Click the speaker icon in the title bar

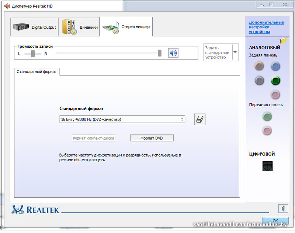tap(7, 6)
